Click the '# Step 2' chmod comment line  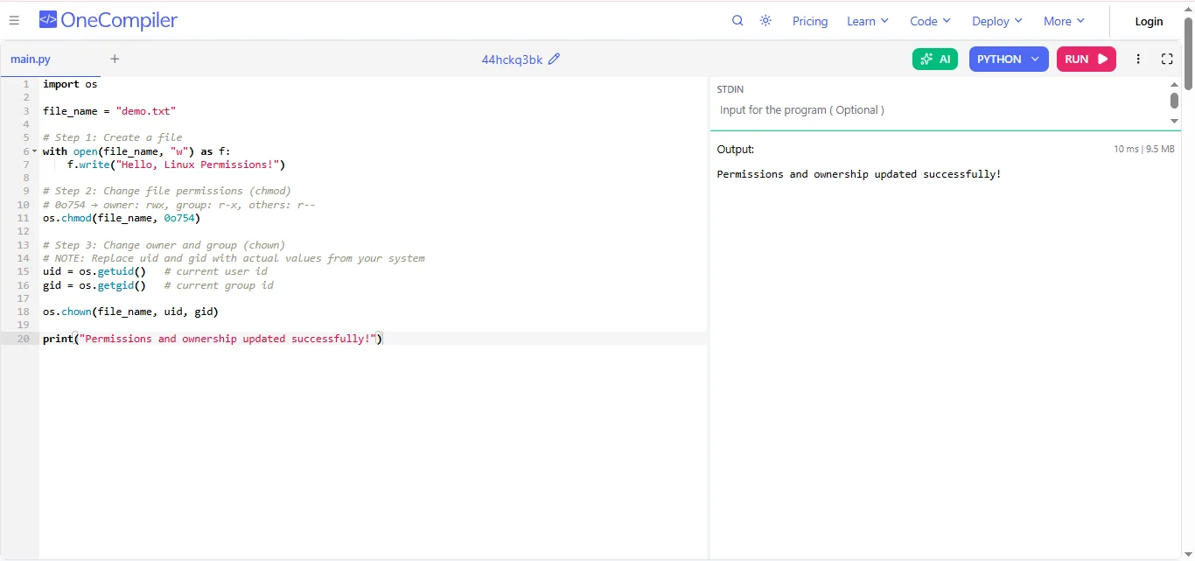click(x=167, y=191)
